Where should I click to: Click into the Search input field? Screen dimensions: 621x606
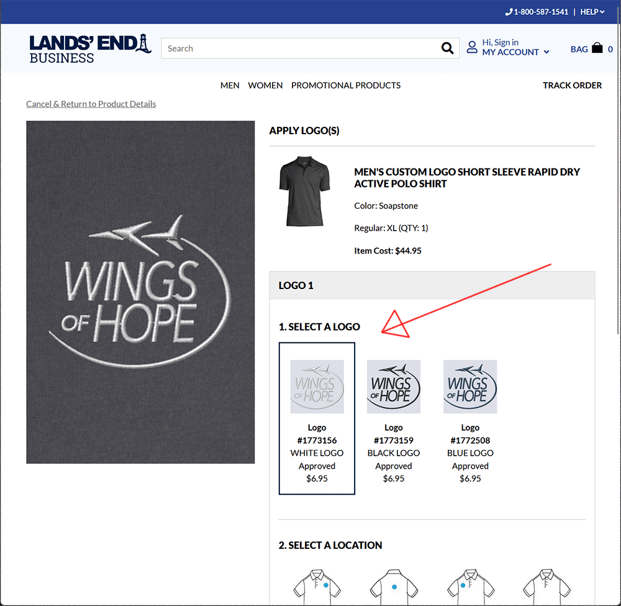click(x=301, y=48)
